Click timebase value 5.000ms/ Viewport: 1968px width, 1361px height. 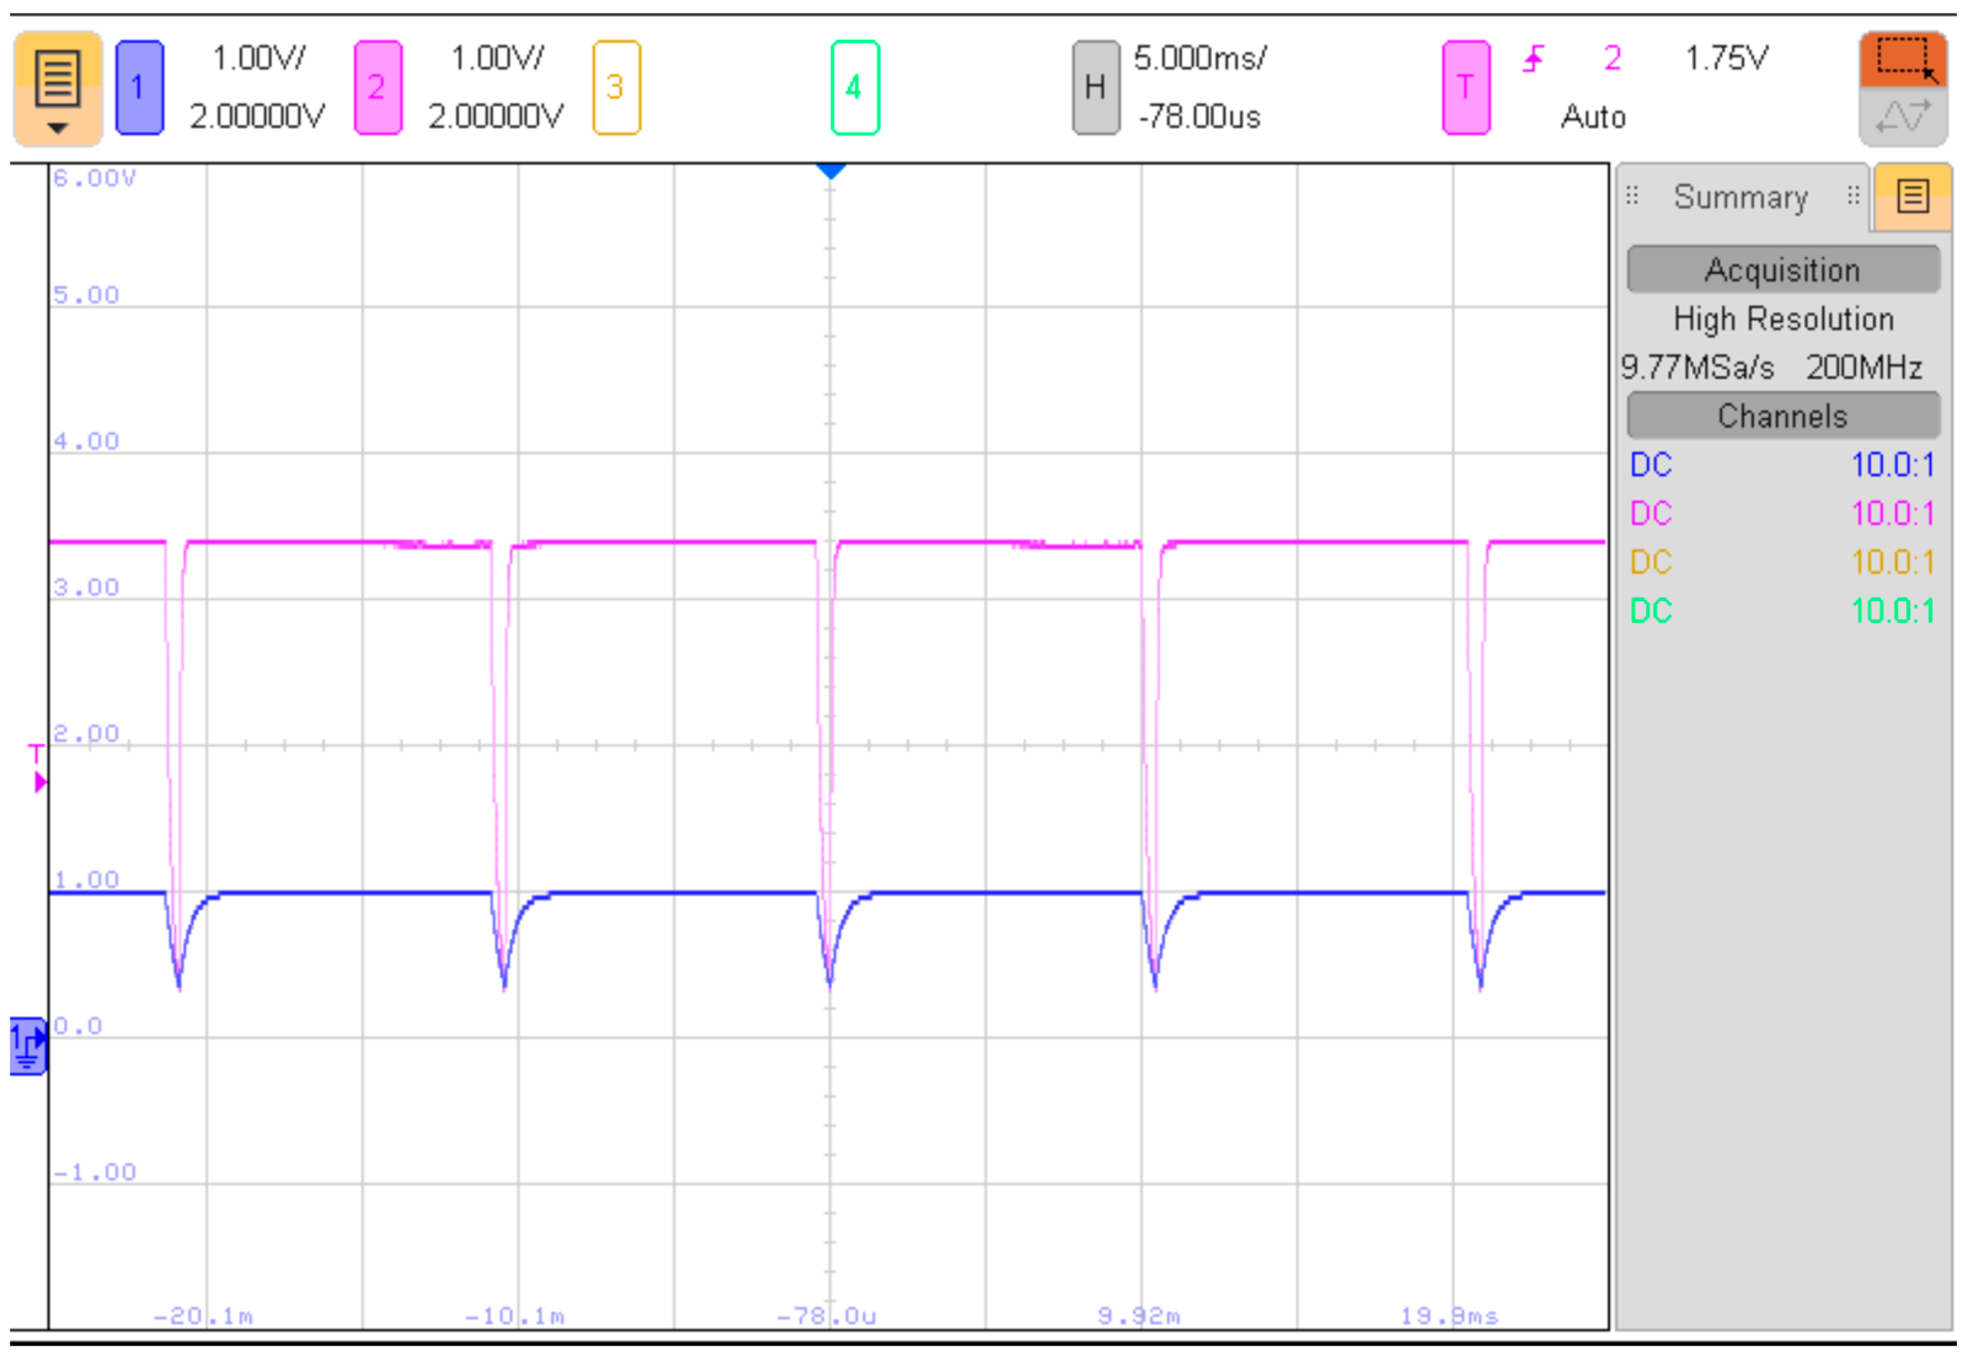(1199, 59)
